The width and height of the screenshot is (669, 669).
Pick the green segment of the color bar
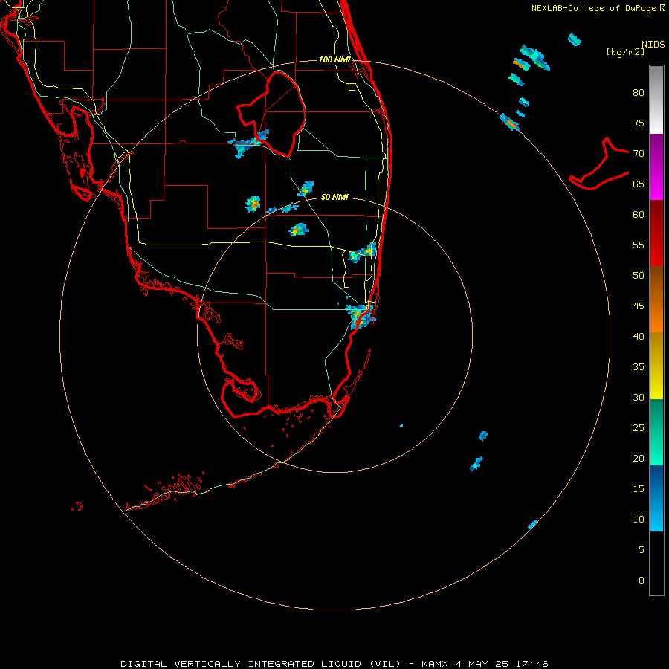(x=656, y=432)
